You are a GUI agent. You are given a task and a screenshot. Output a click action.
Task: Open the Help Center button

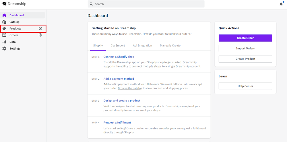tap(245, 86)
